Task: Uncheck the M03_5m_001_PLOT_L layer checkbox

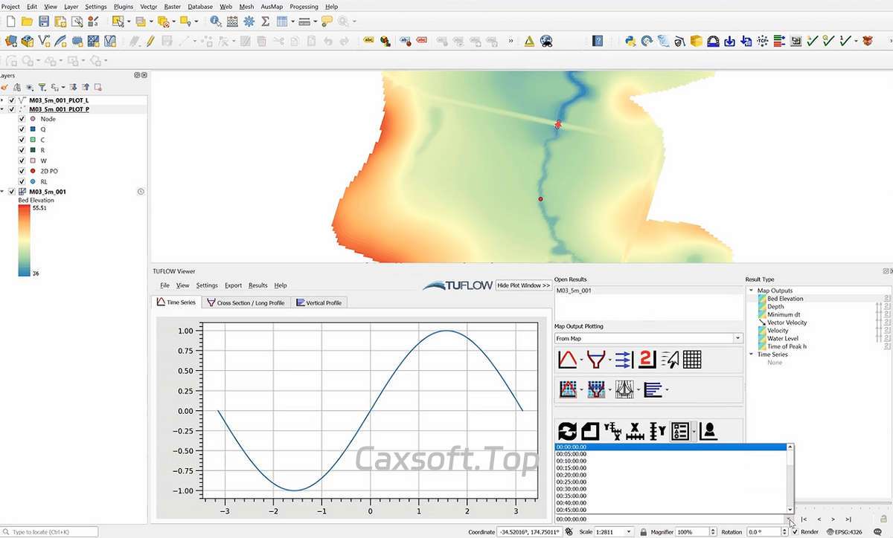Action: (x=12, y=100)
